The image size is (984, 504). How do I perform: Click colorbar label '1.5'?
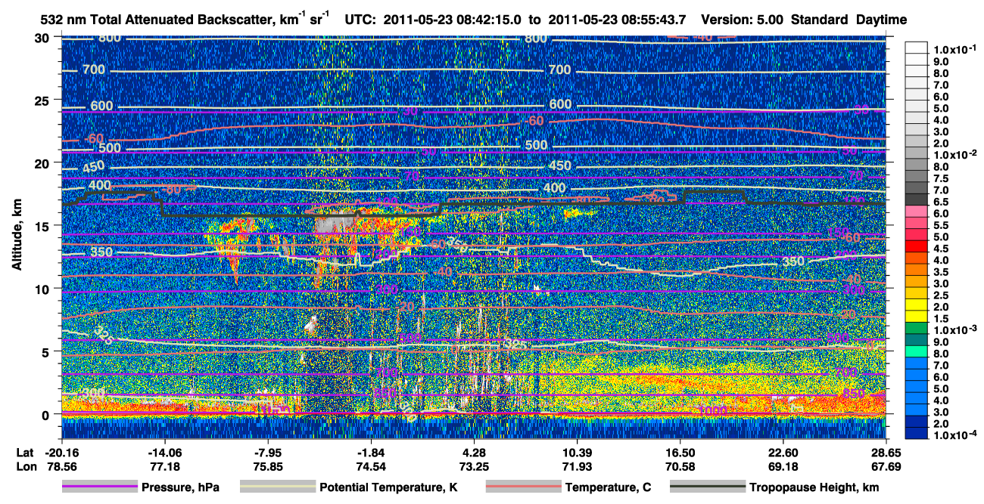[x=941, y=319]
